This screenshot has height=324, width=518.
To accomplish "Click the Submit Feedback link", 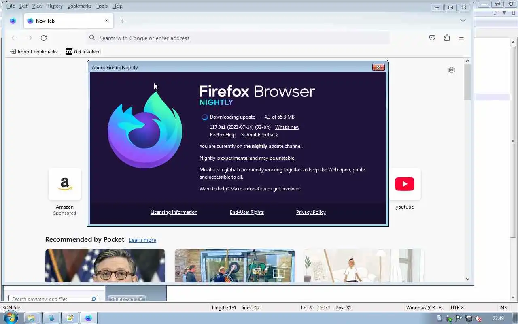I will point(259,135).
